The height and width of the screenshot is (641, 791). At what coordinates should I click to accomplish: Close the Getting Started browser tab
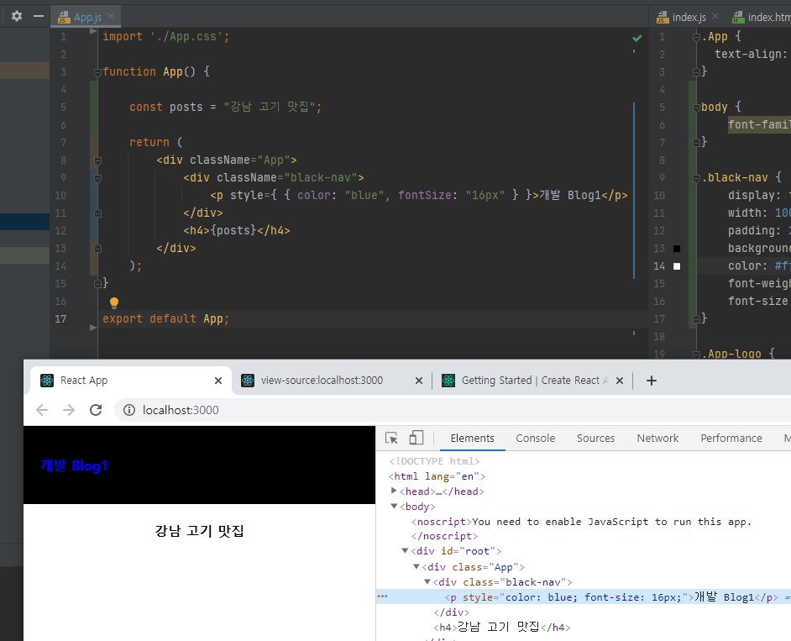point(620,381)
